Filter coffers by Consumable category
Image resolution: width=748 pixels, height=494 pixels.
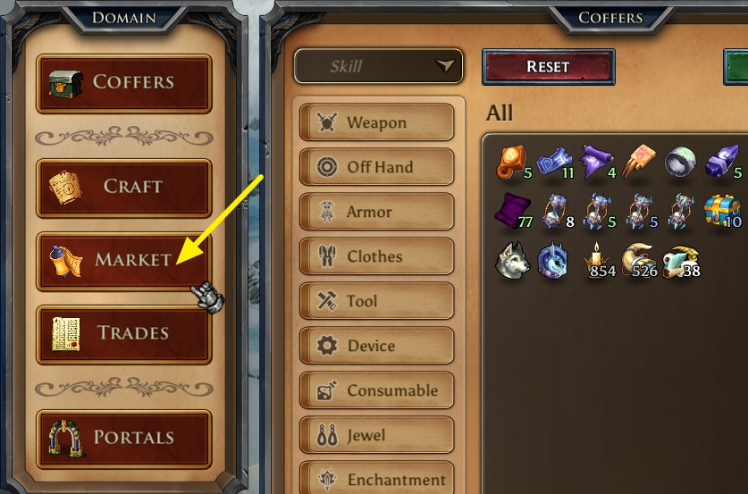pos(377,390)
